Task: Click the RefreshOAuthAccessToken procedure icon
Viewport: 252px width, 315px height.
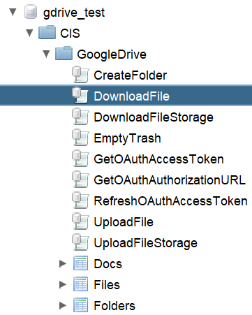Action: point(80,200)
